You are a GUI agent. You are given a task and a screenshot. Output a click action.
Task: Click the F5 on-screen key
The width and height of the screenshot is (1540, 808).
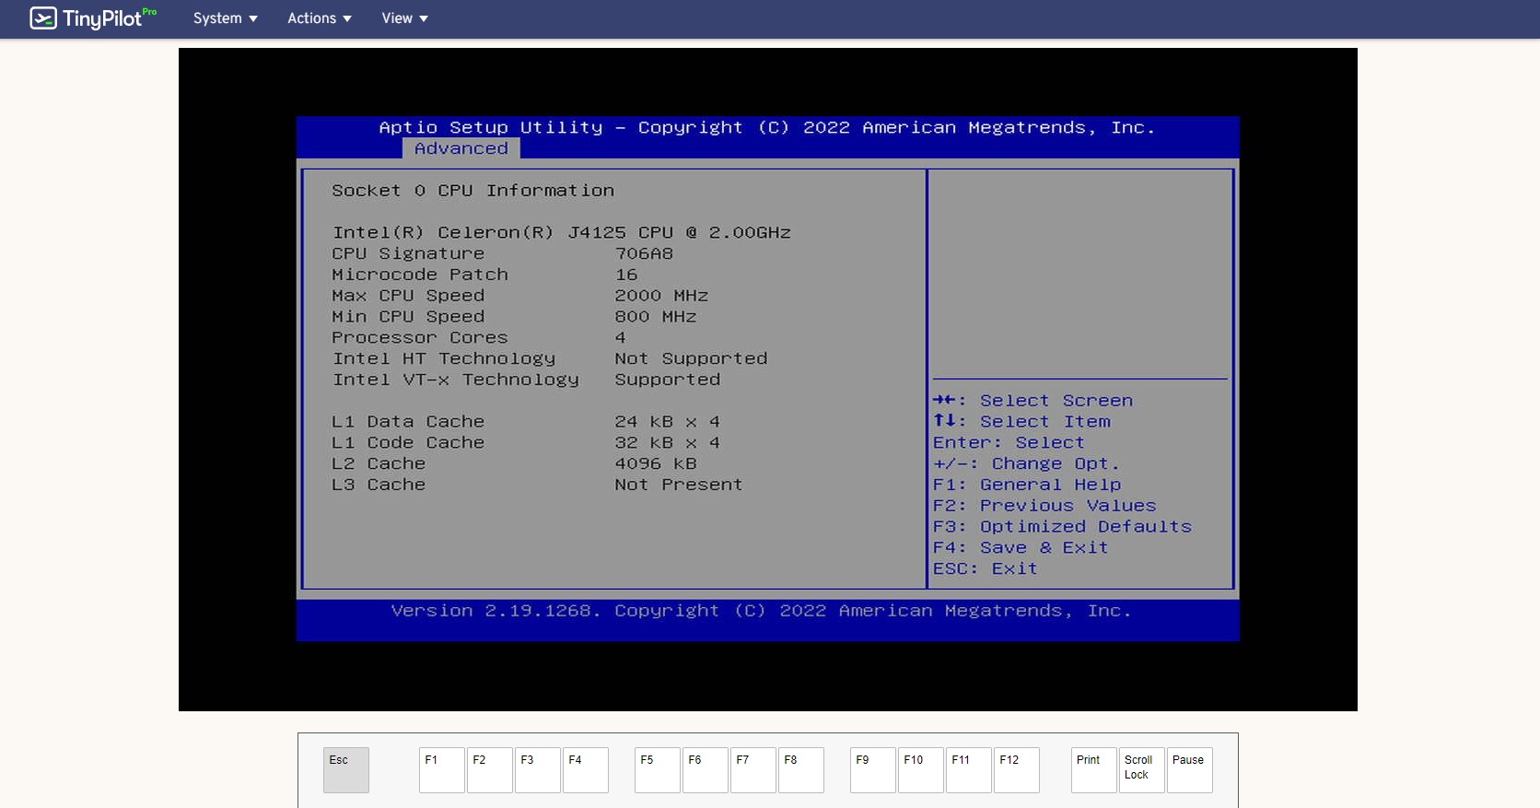point(657,769)
